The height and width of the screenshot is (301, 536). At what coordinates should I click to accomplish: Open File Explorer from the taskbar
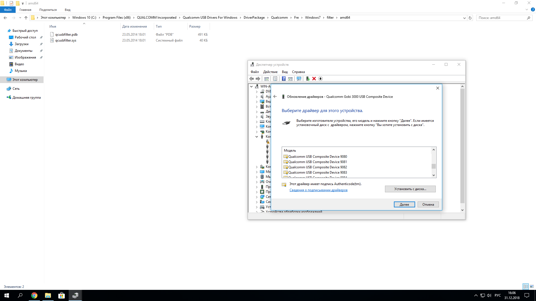coord(48,295)
